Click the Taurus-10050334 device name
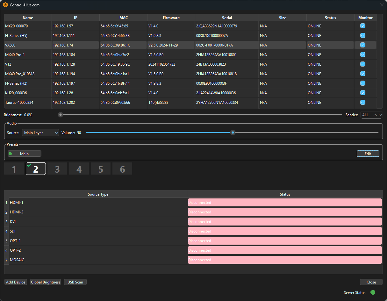Image resolution: width=387 pixels, height=301 pixels. pos(19,103)
